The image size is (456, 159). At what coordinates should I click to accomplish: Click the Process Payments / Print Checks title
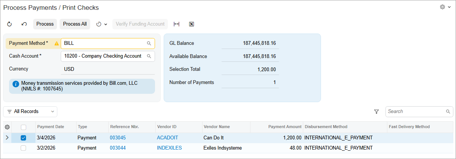click(x=51, y=8)
